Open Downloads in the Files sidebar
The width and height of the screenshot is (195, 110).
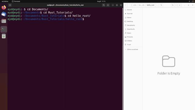[133, 29]
